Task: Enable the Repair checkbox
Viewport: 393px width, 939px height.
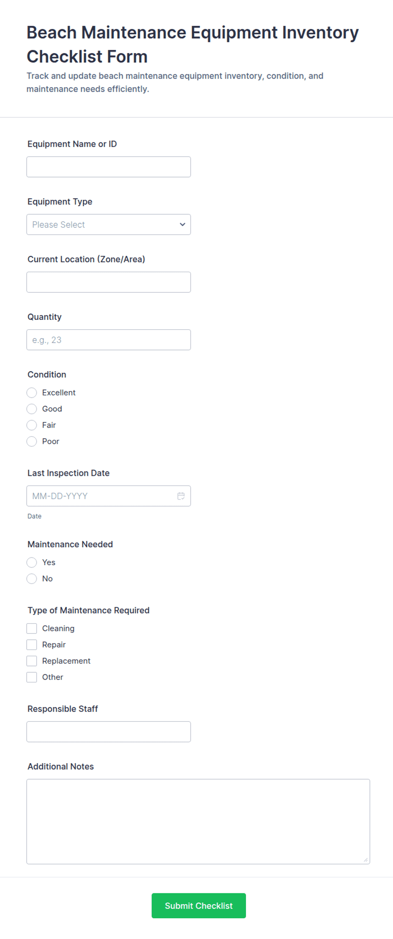Action: [x=32, y=644]
